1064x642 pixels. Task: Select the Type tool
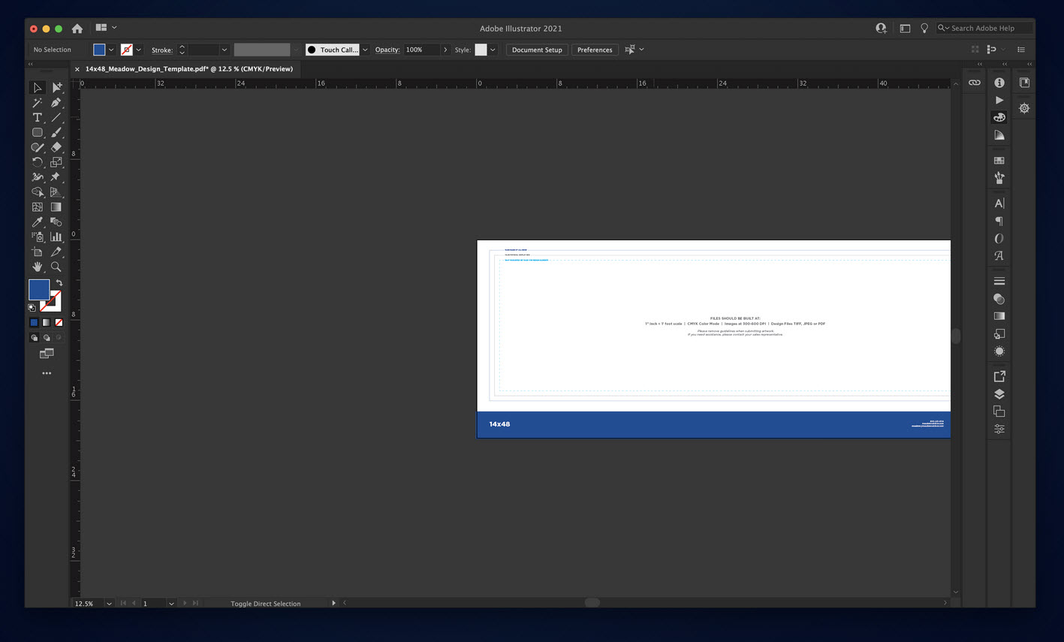point(37,118)
